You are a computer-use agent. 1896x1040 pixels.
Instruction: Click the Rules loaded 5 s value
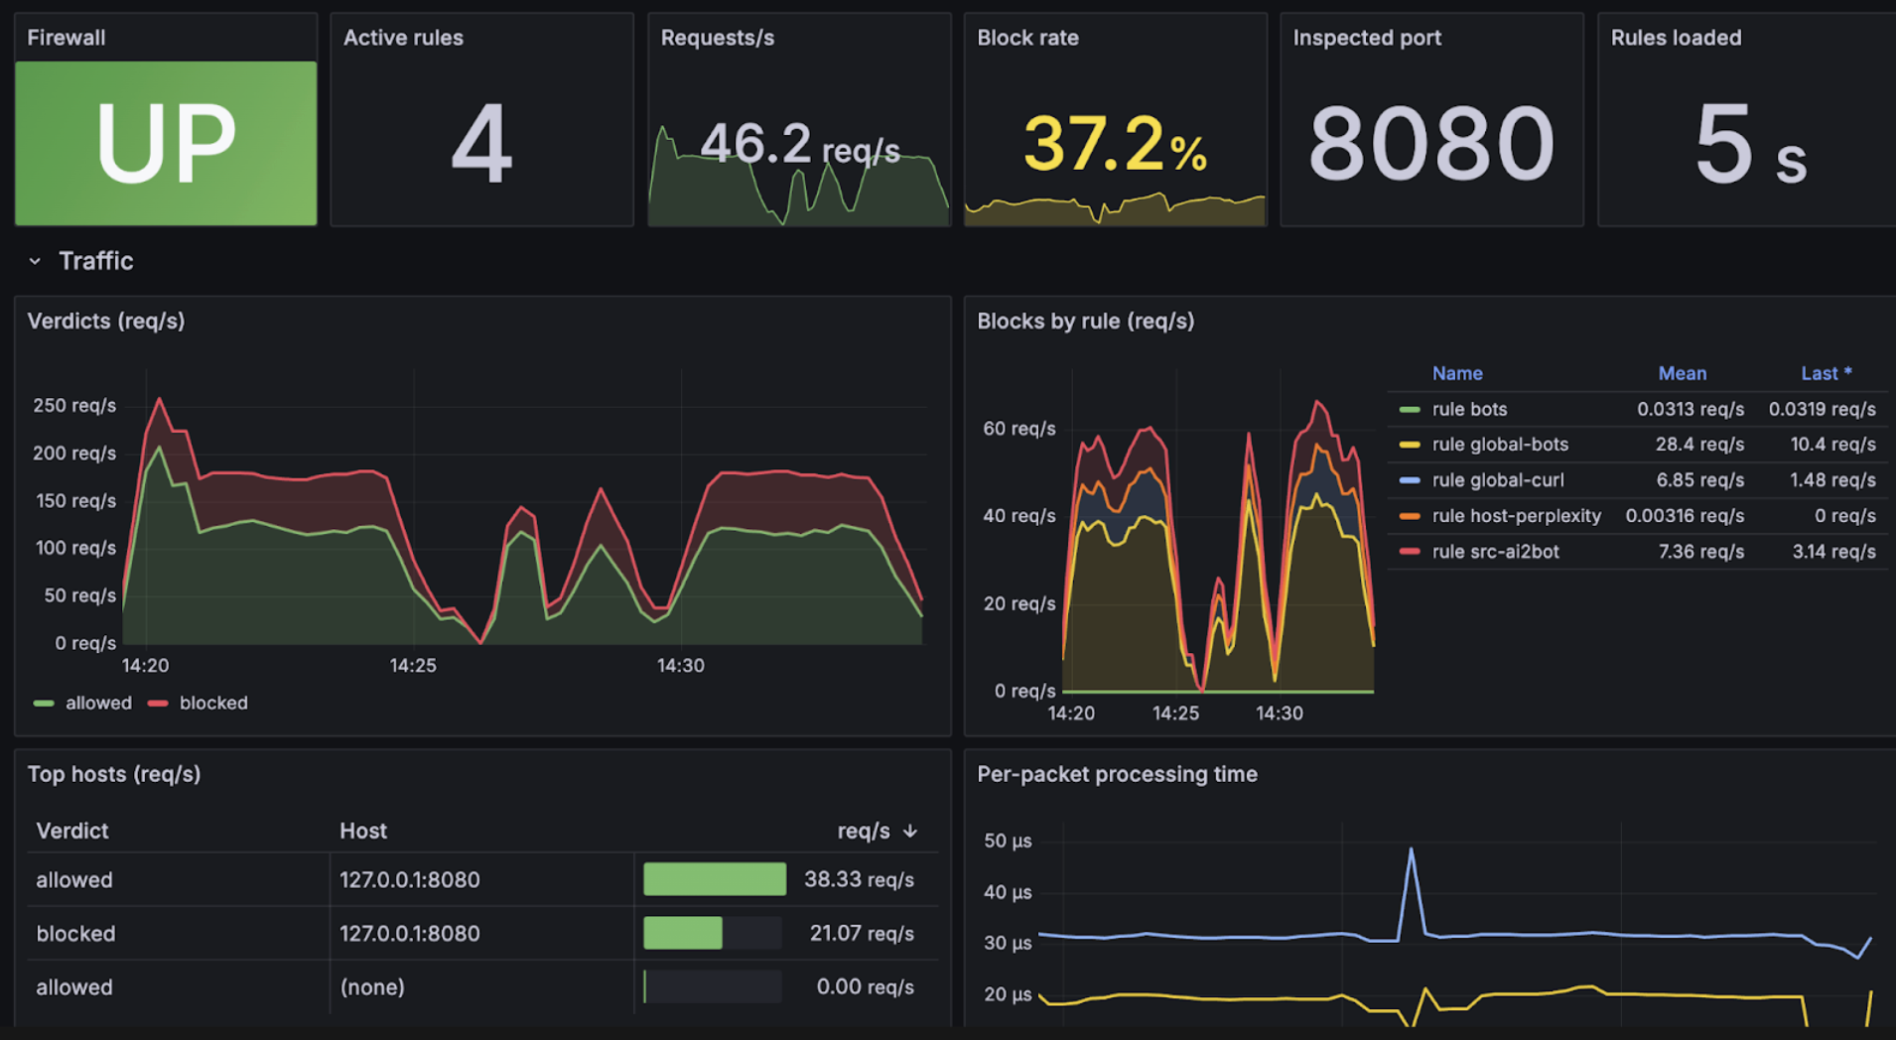[x=1751, y=144]
